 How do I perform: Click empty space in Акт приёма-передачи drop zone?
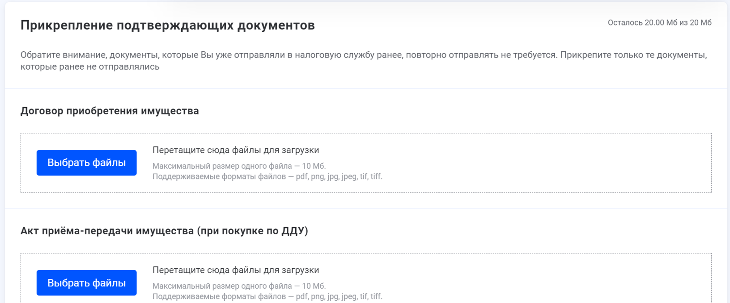537,281
